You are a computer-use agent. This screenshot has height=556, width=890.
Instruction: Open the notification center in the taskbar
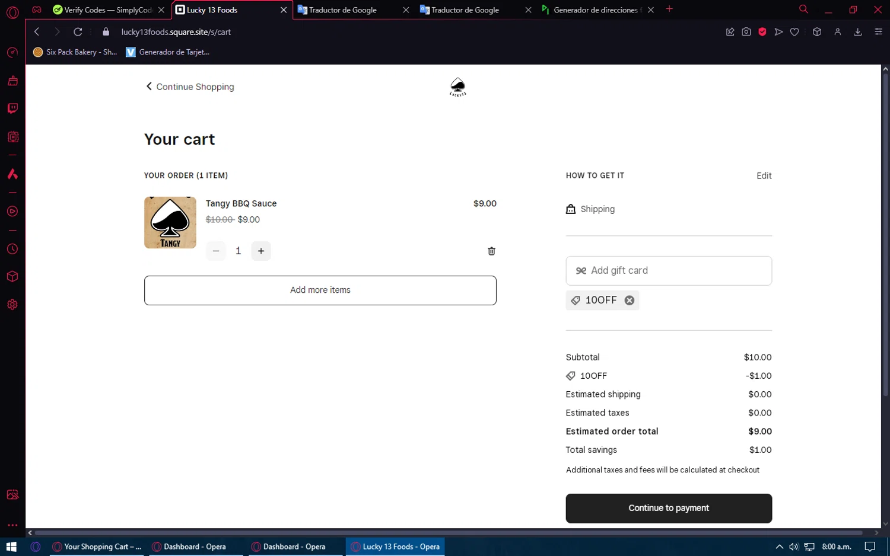coord(870,547)
